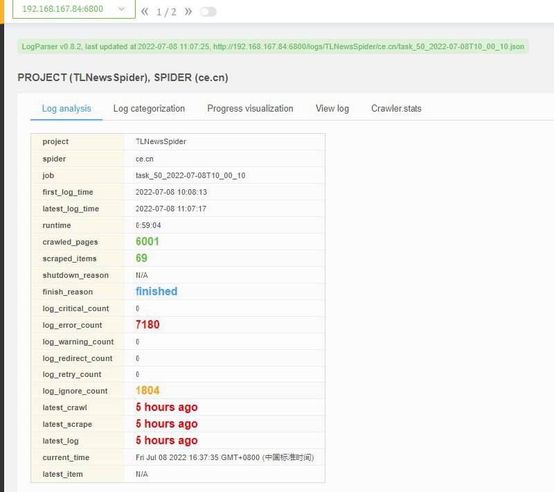This screenshot has height=492, width=554.
Task: Click the latest_log '5 hours ago' text
Action: [166, 441]
